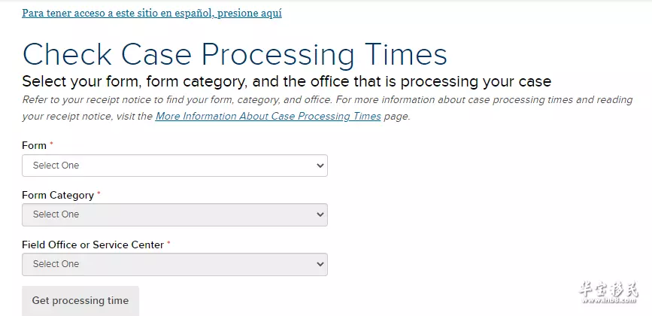Click the Get processing time button
This screenshot has height=316, width=652.
click(x=80, y=301)
